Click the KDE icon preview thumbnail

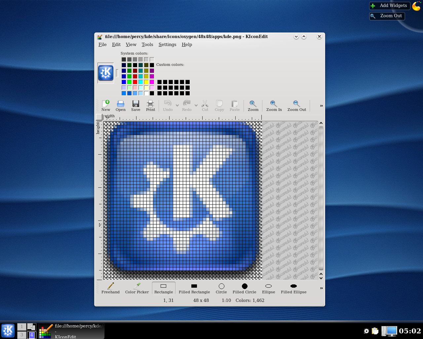pos(106,73)
